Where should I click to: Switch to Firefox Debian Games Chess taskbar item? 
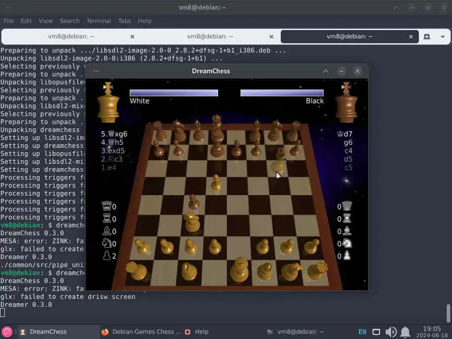point(141,332)
